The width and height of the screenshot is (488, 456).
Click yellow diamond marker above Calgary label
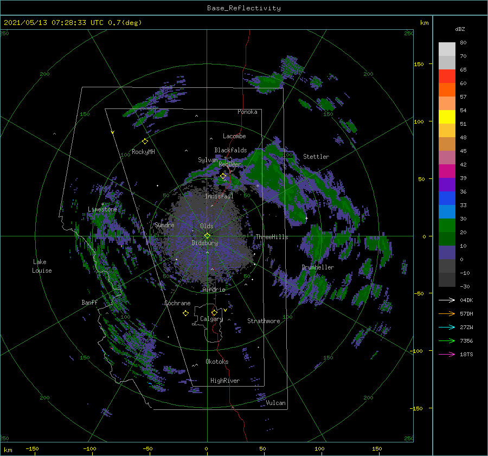(x=214, y=312)
